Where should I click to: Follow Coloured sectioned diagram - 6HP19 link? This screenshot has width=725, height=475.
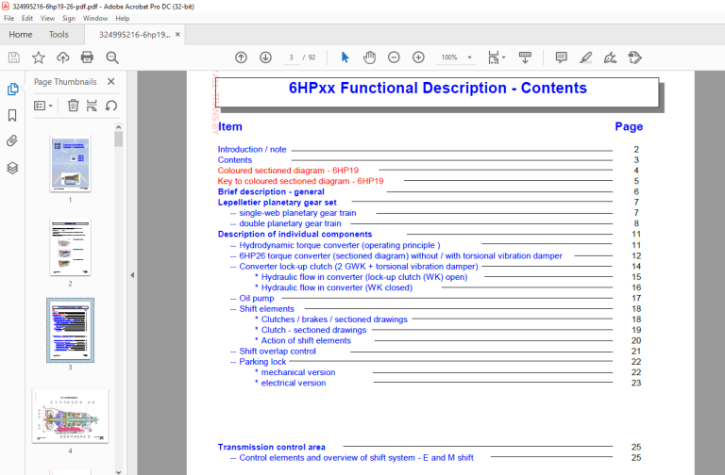[288, 171]
